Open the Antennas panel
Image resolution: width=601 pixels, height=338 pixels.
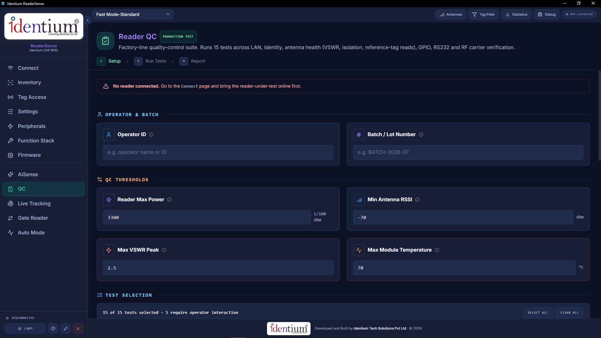pos(450,14)
